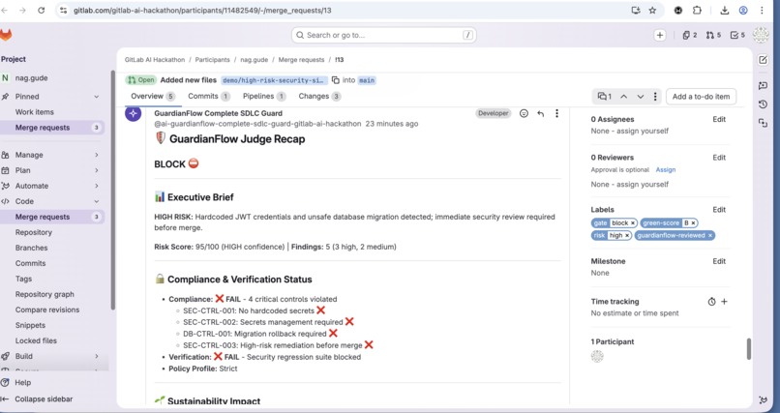Open more actions on GuardianFlow comment
Viewport: 780px width, 413px height.
point(556,113)
